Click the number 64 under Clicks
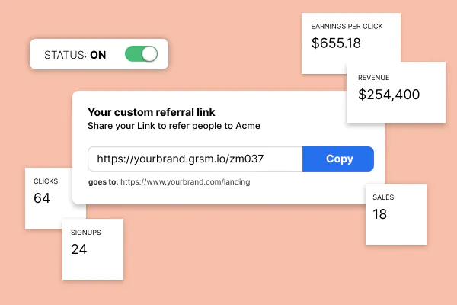457x305 pixels. (x=42, y=198)
